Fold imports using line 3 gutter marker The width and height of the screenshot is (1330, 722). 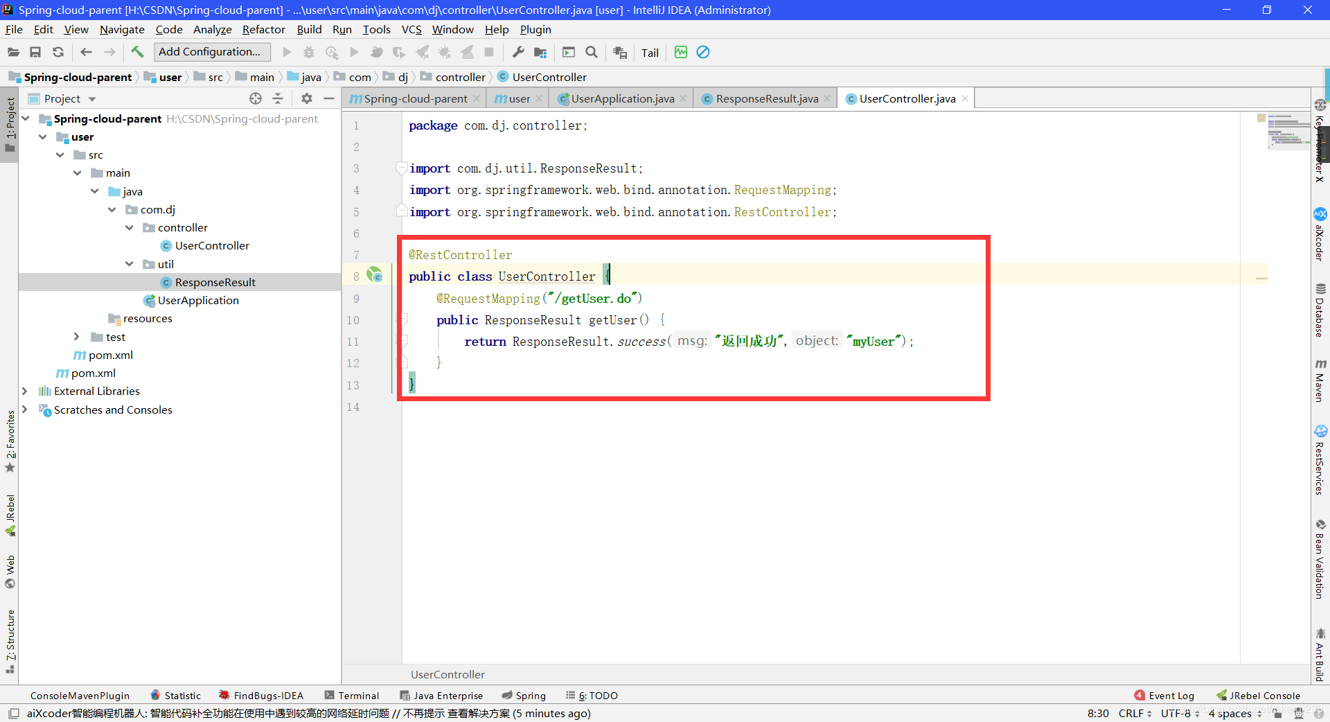click(400, 168)
